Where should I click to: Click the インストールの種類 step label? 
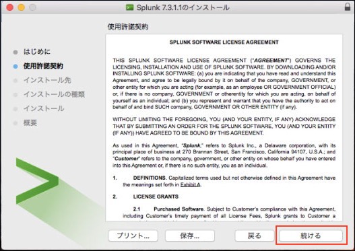(55, 94)
